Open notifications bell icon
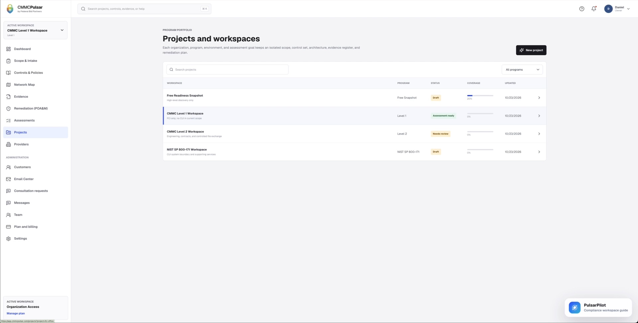 point(594,9)
